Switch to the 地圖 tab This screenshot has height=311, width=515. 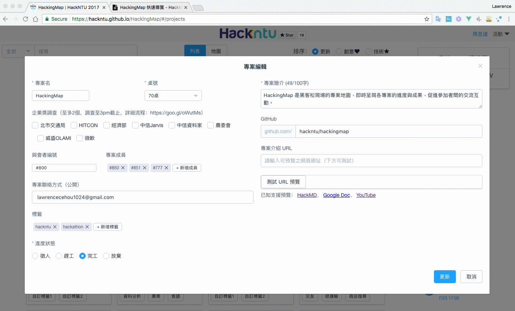pyautogui.click(x=216, y=51)
